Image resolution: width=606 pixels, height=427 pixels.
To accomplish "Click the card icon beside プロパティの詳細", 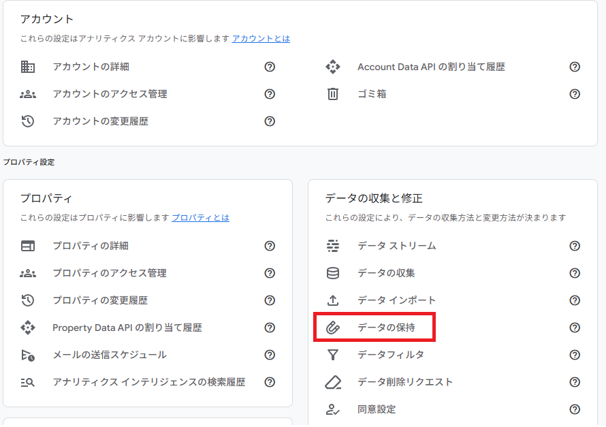I will 28,246.
